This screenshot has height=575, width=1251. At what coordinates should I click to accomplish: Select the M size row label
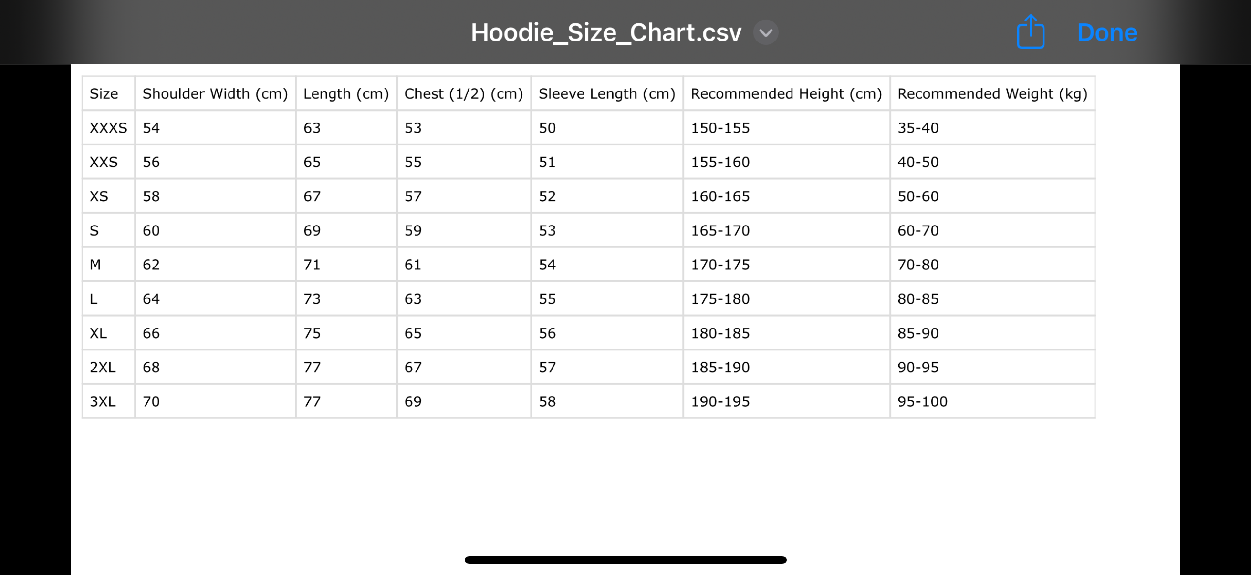(x=96, y=265)
